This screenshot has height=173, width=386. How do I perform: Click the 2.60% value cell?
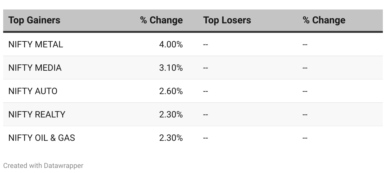[x=171, y=91]
